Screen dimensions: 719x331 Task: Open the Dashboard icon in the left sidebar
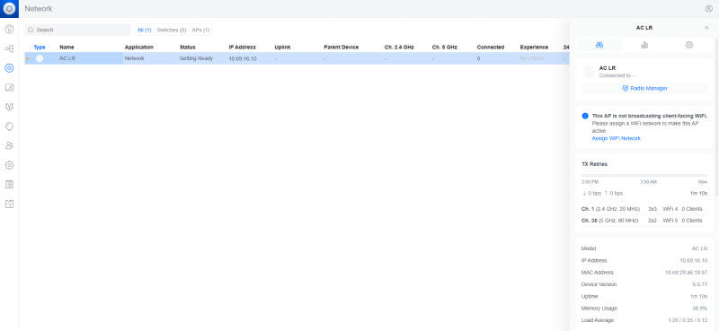(9, 30)
